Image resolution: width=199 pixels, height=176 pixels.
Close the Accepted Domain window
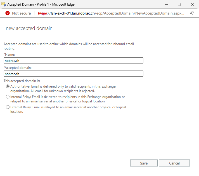(192, 4)
